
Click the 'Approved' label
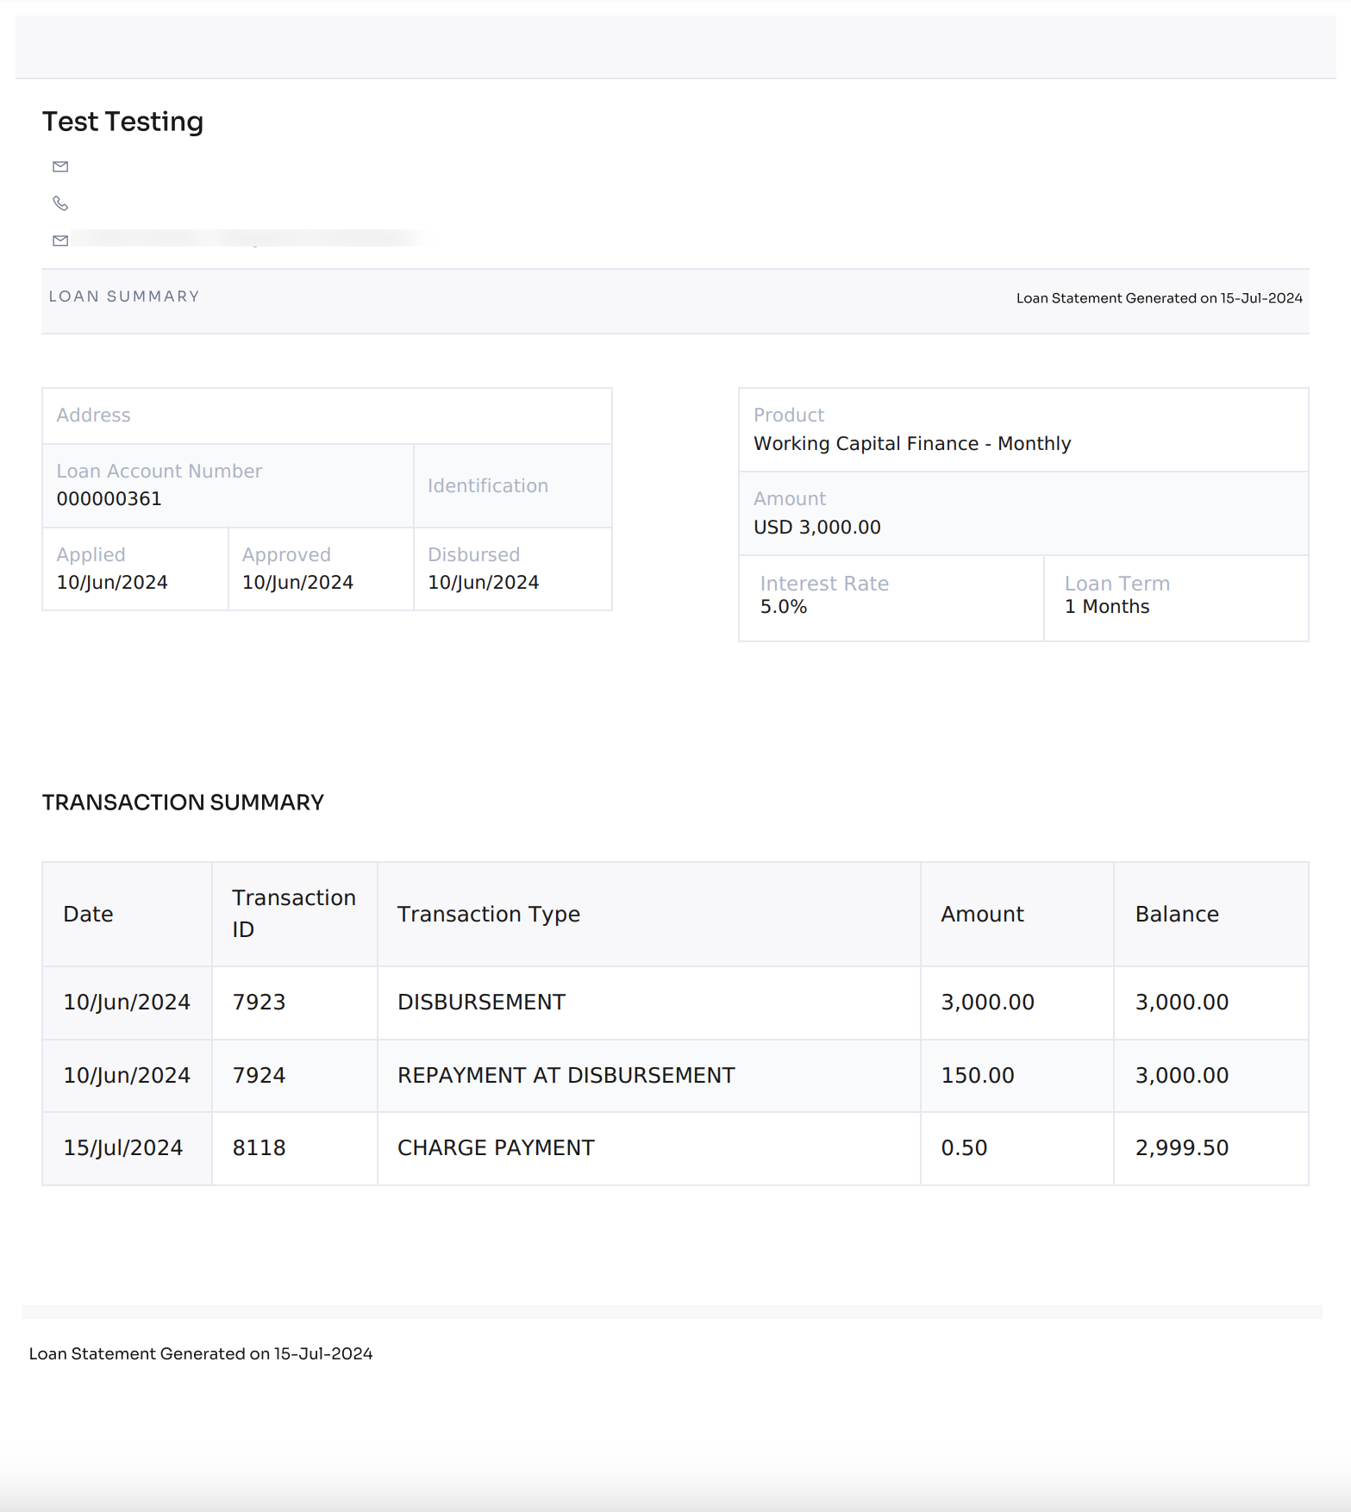click(286, 555)
